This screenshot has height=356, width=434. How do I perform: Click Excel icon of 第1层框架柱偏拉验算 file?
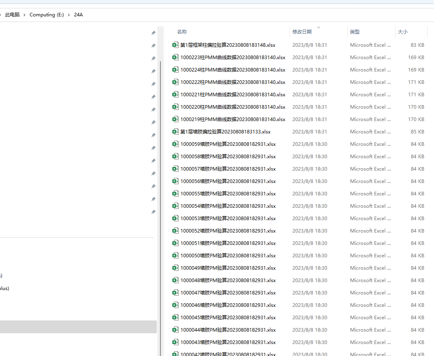coord(175,45)
